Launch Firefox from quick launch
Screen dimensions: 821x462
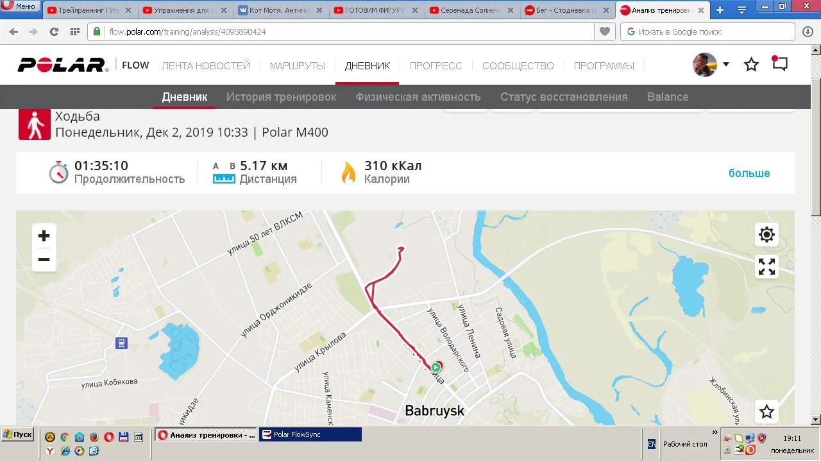94,437
